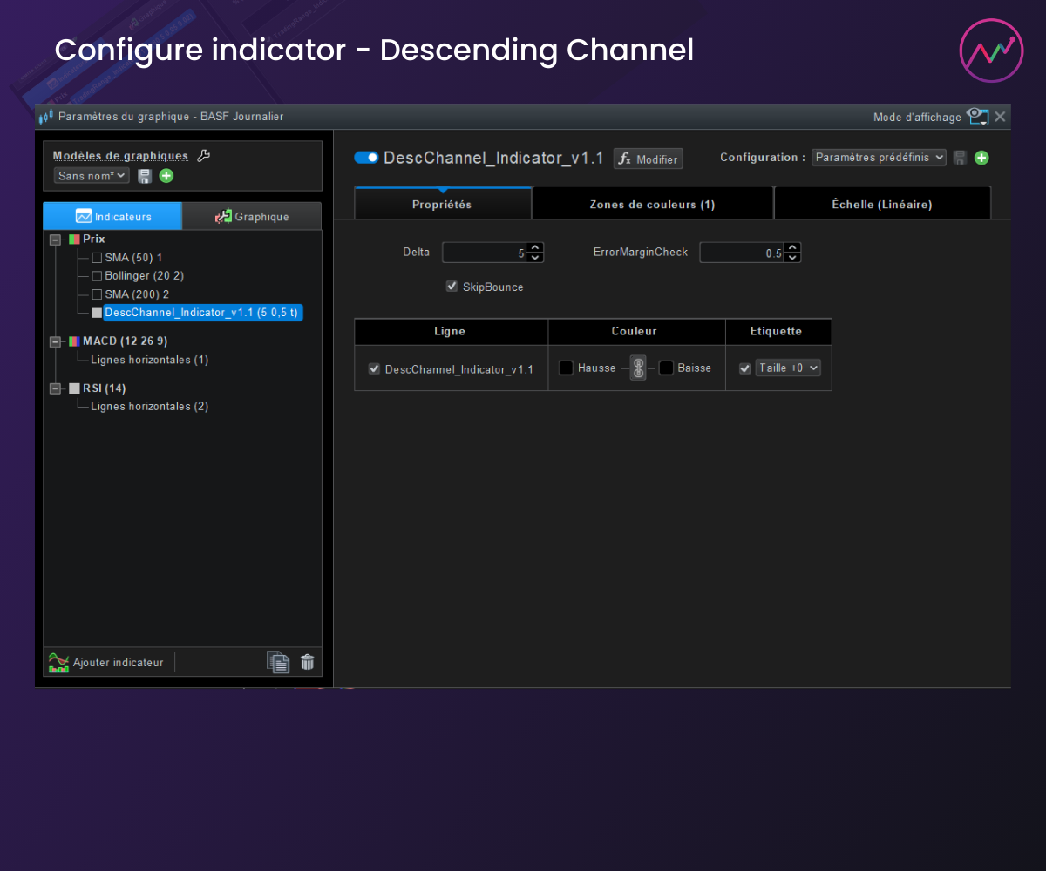Click the link chain icon between Hausse and Baisse
Screen dimensions: 1046x871
[638, 368]
